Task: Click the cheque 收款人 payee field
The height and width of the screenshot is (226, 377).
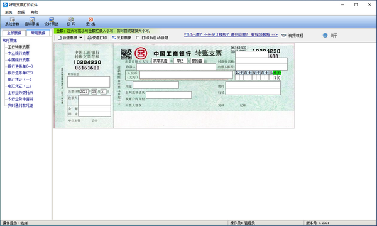Action: tap(176, 67)
